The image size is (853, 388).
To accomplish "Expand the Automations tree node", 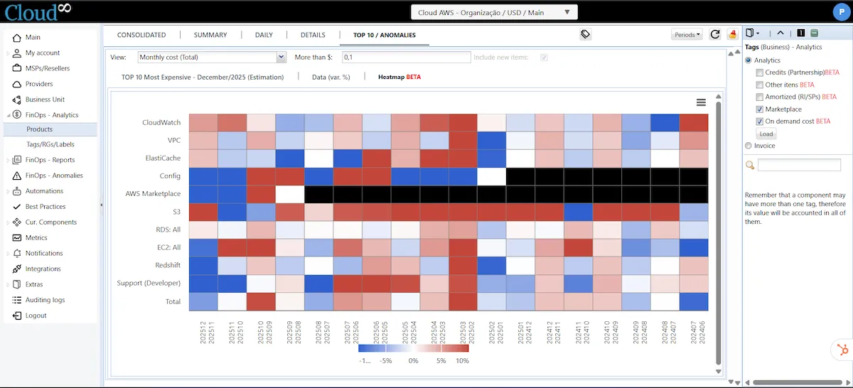I will [x=8, y=191].
